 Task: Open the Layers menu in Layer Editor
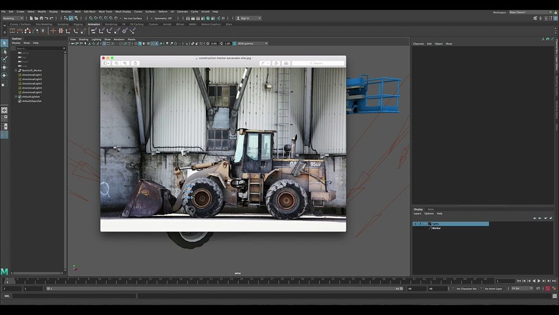pos(417,213)
